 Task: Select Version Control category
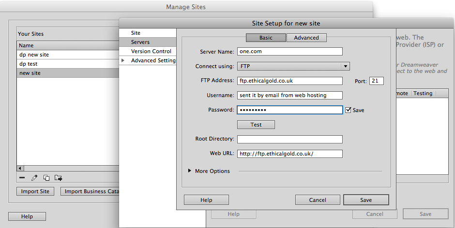tap(151, 51)
